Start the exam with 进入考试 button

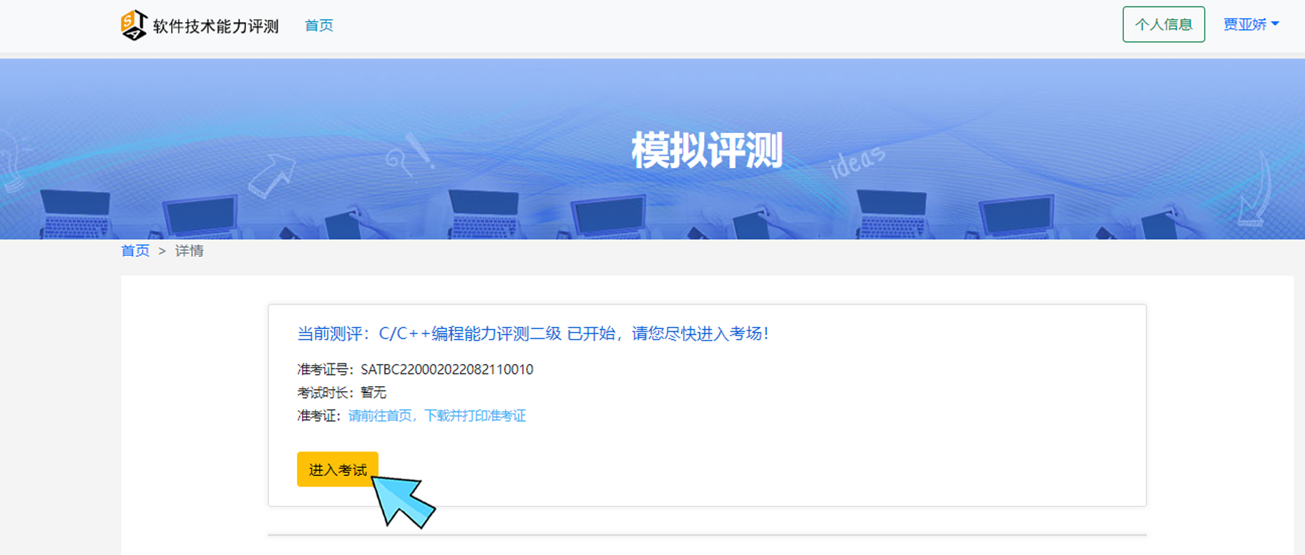pos(338,469)
